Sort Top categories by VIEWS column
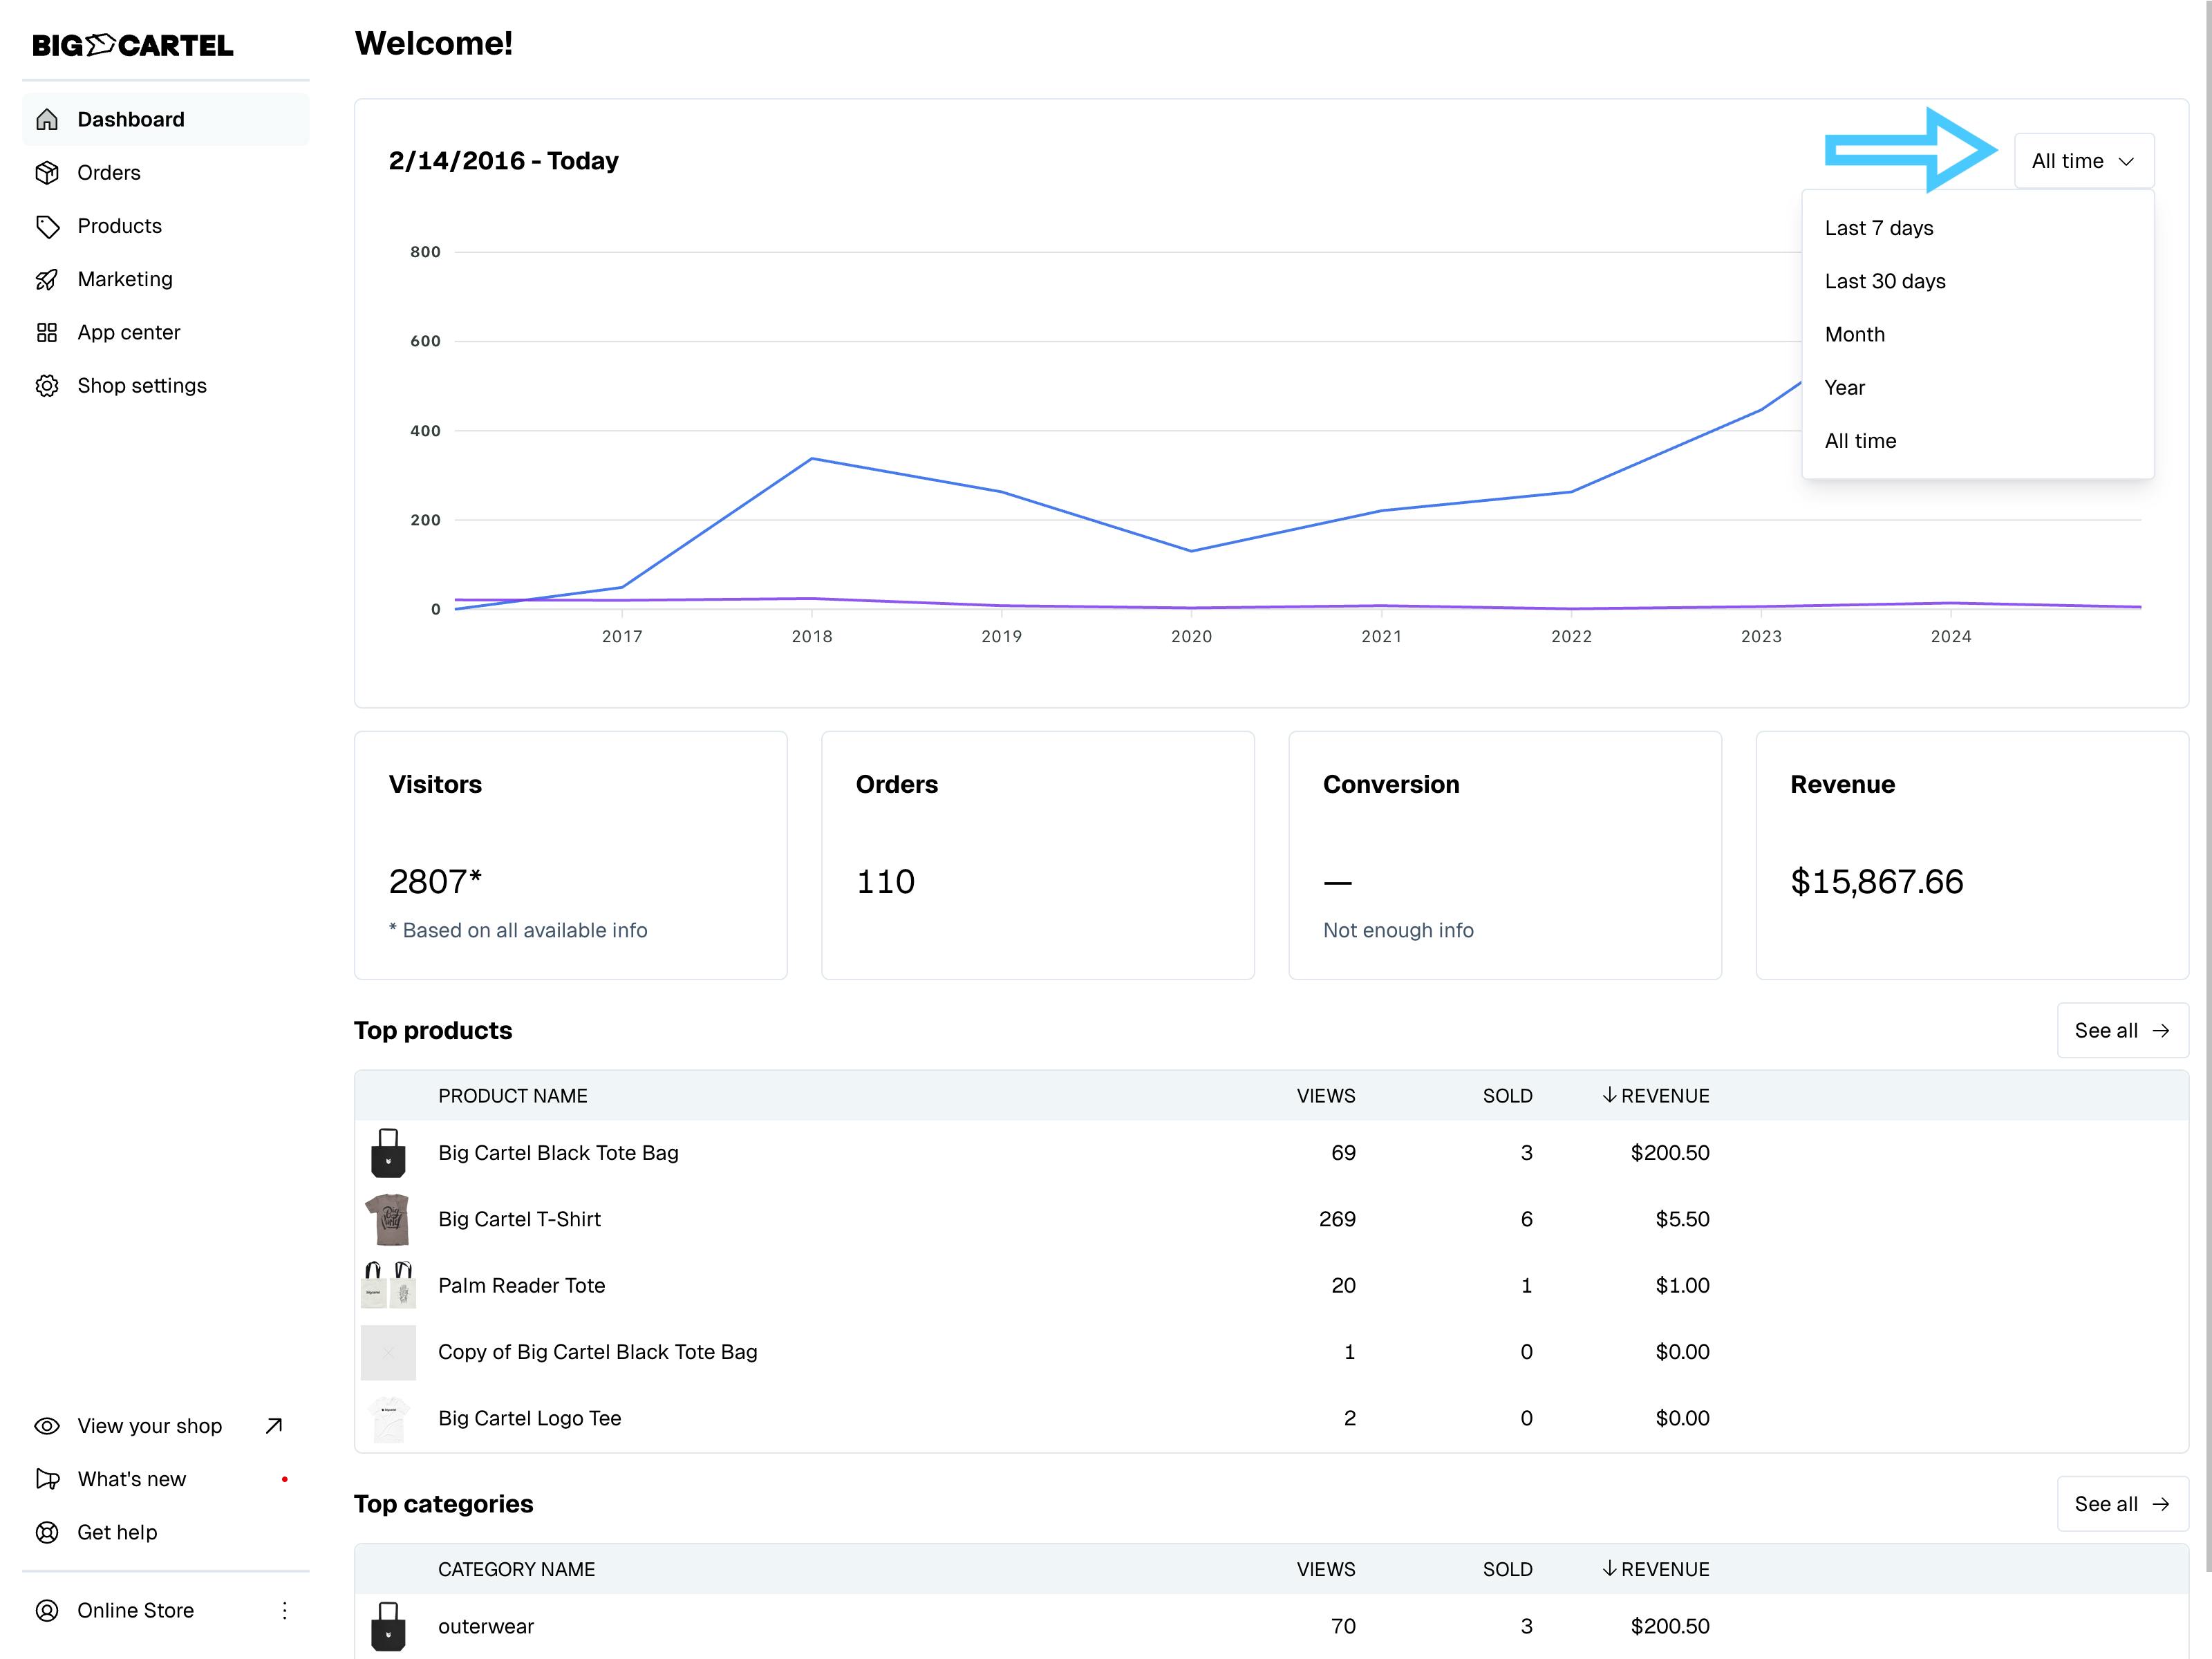Viewport: 2212px width, 1659px height. (x=1326, y=1569)
